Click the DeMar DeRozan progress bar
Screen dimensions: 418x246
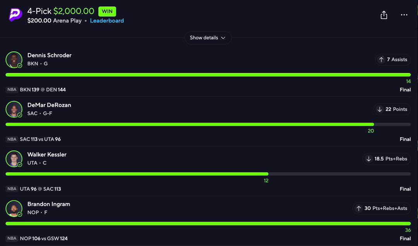pos(208,124)
